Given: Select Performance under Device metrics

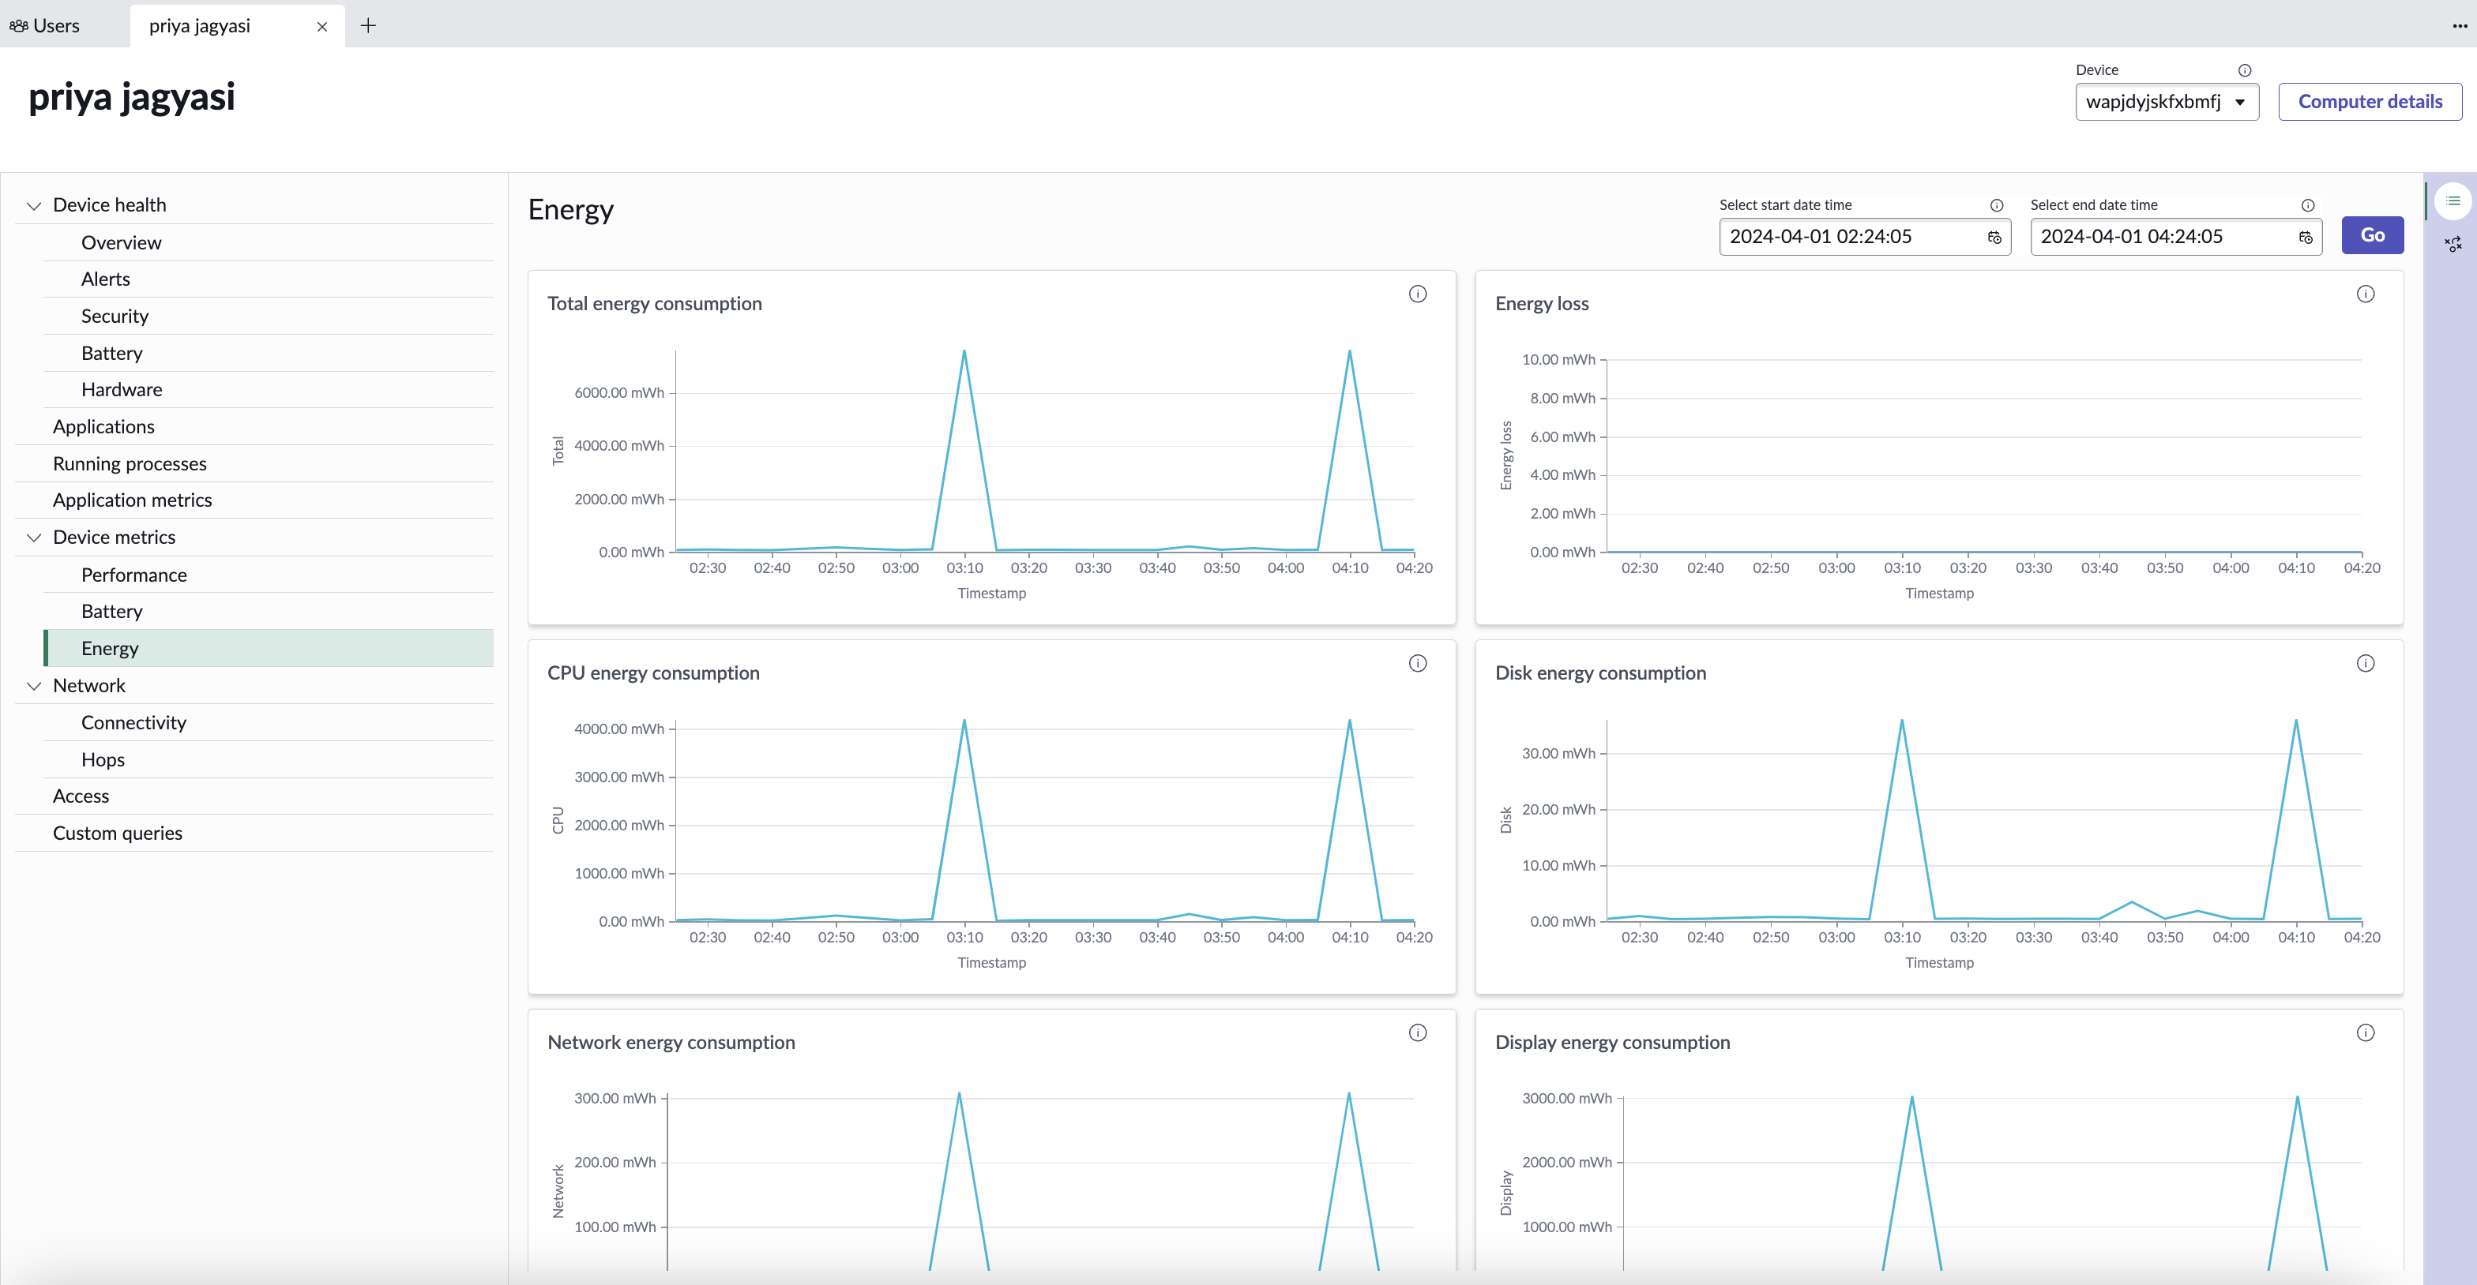Looking at the screenshot, I should point(133,575).
